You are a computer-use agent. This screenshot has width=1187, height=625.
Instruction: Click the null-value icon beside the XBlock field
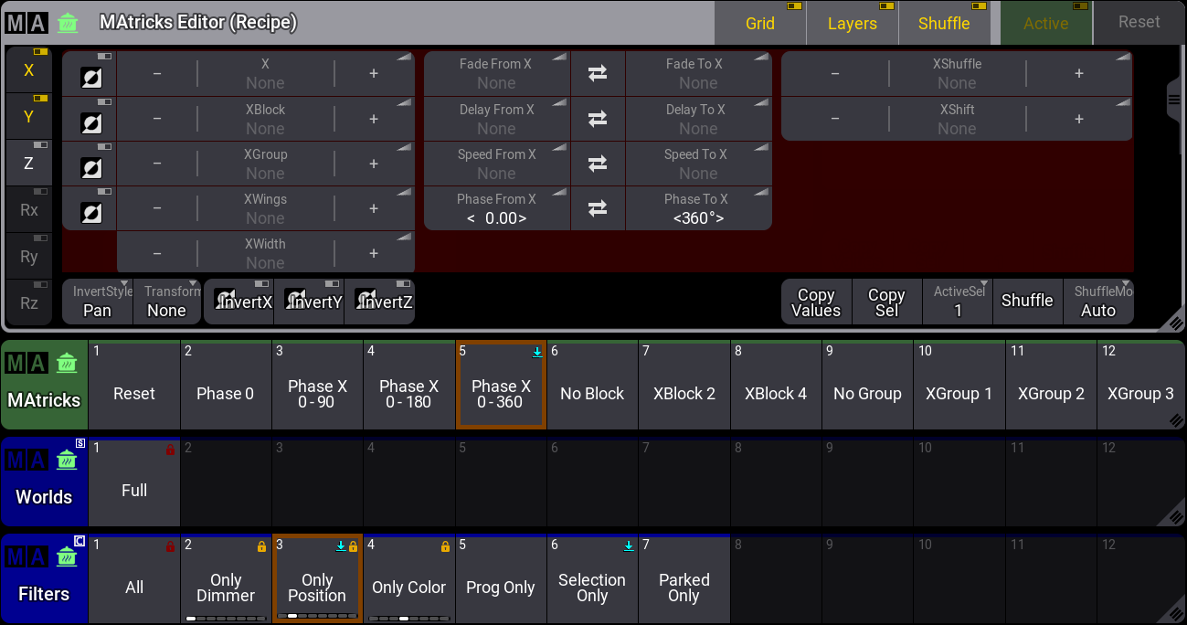(x=90, y=120)
